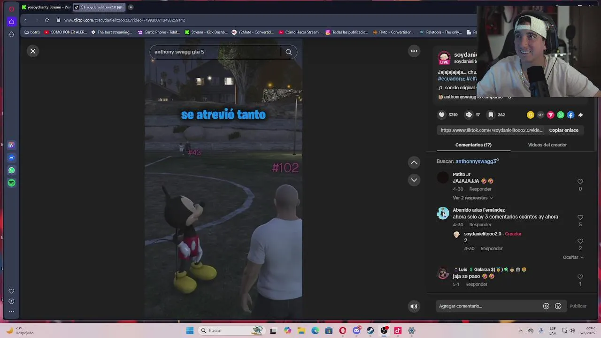Switch to Videos del creador tab
This screenshot has width=601, height=338.
pyautogui.click(x=547, y=145)
